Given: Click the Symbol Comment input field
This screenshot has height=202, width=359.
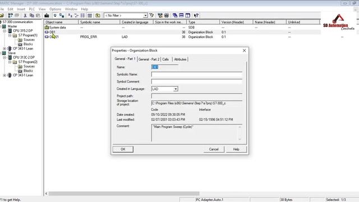Looking at the screenshot, I should [x=197, y=81].
